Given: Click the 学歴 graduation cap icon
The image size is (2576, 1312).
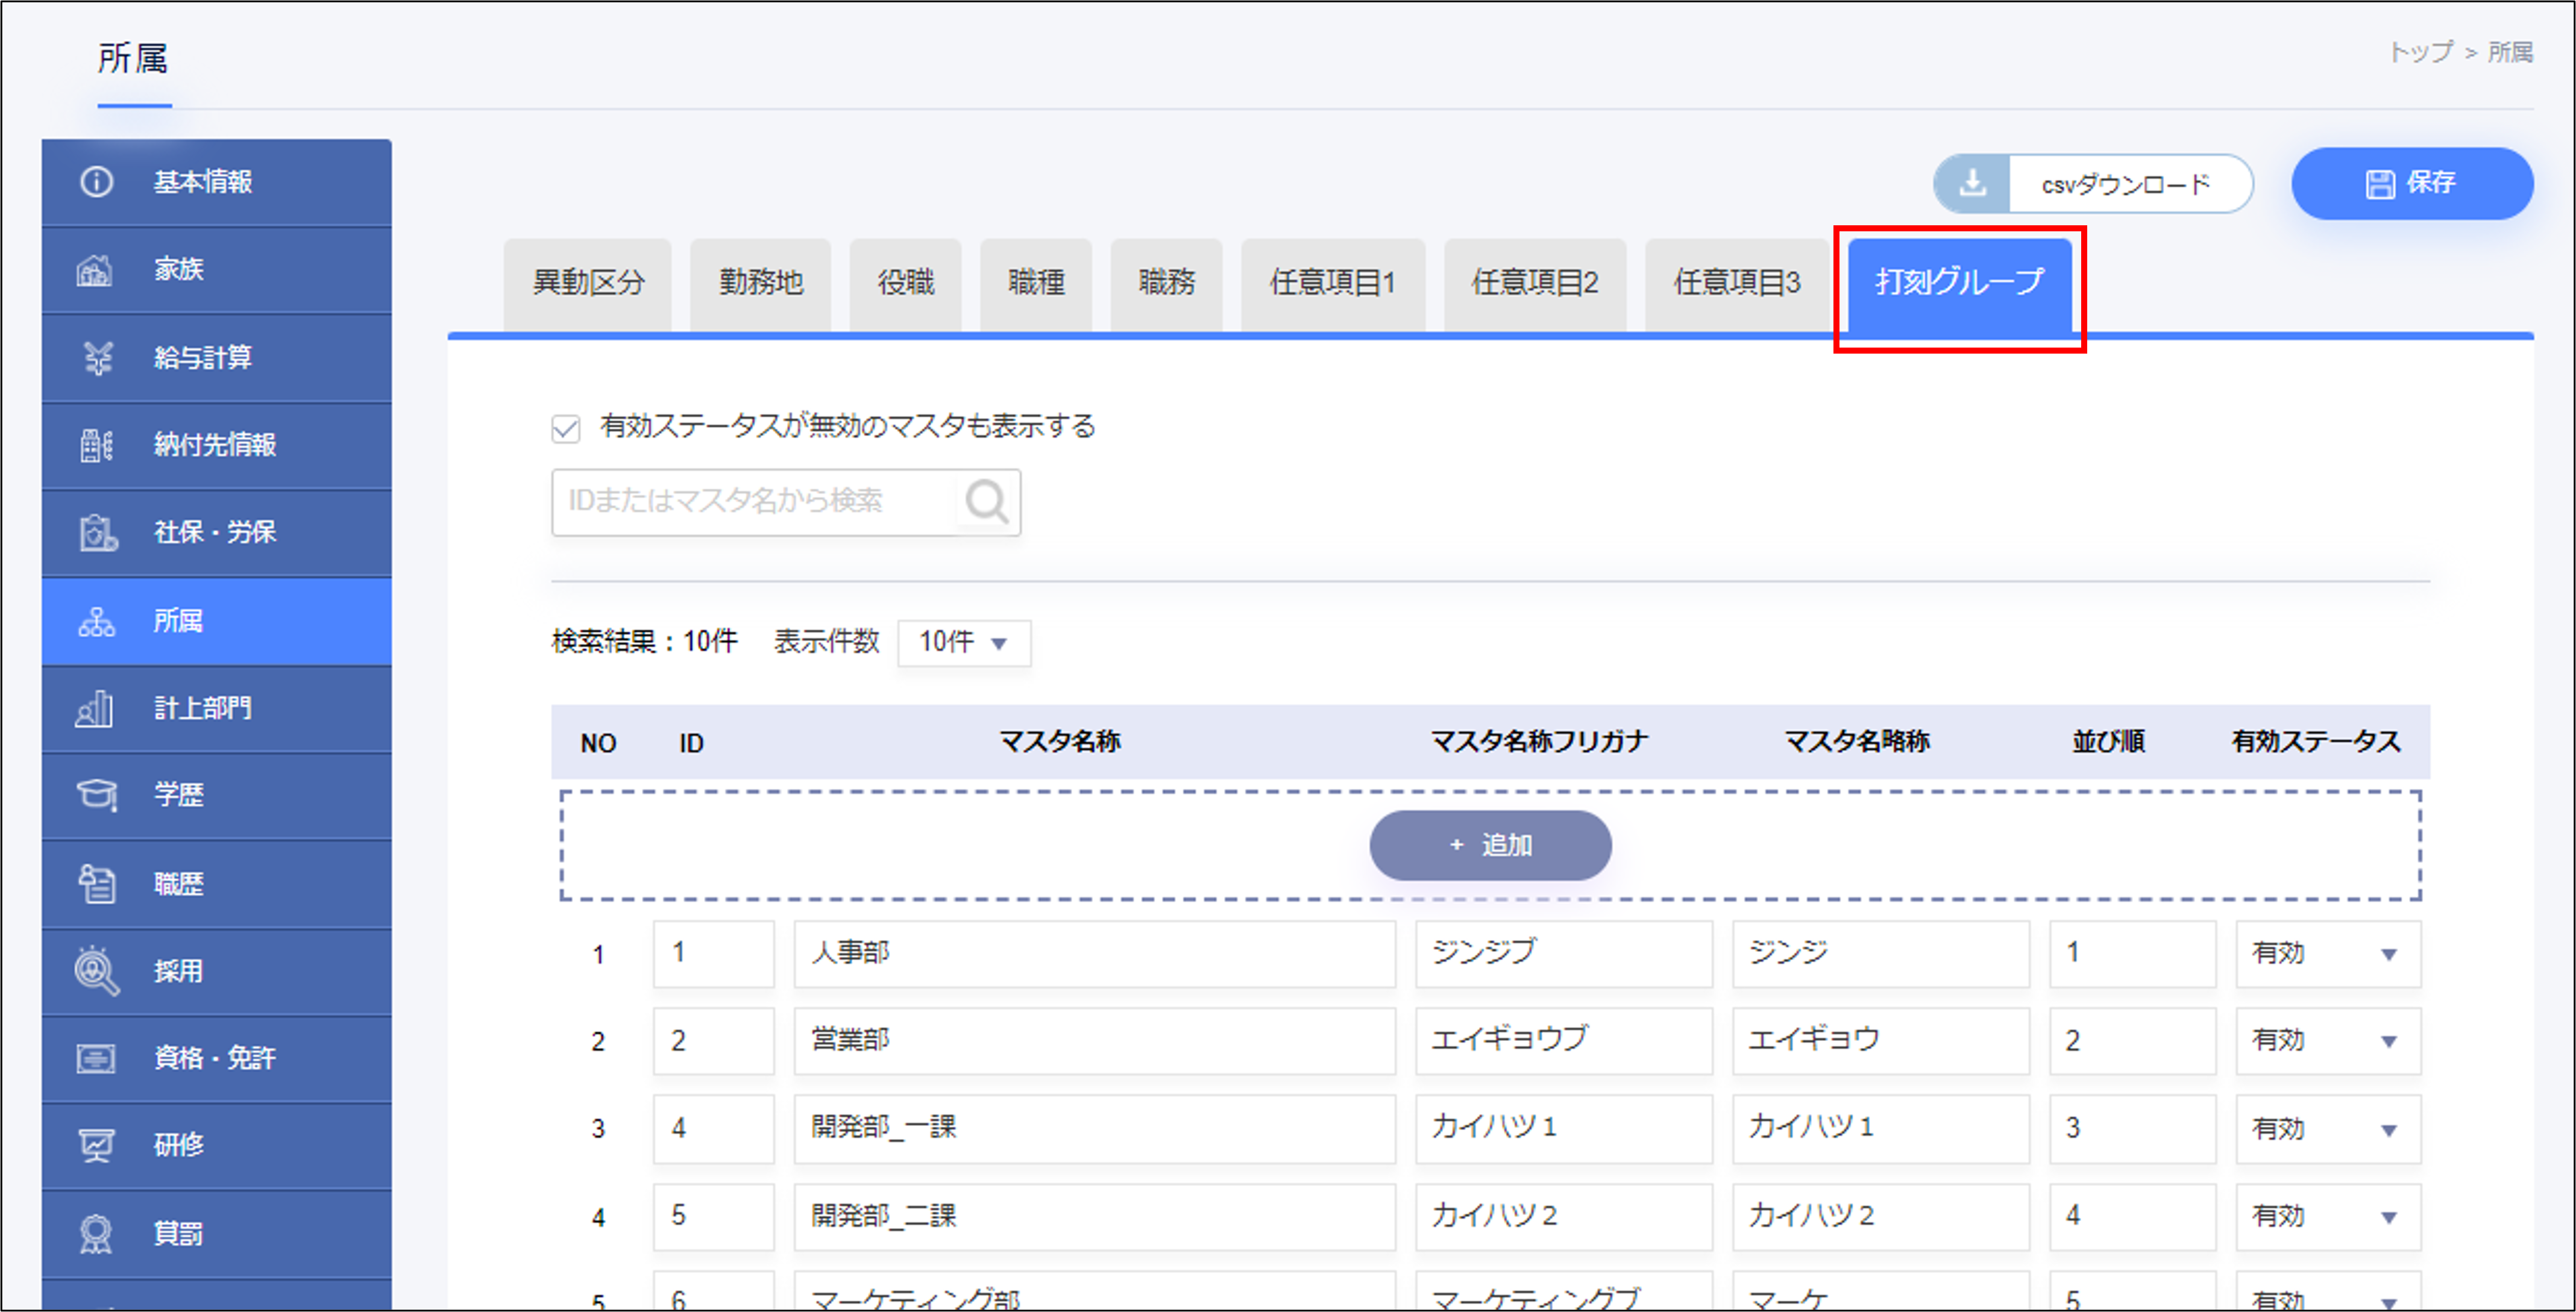Looking at the screenshot, I should (x=96, y=795).
